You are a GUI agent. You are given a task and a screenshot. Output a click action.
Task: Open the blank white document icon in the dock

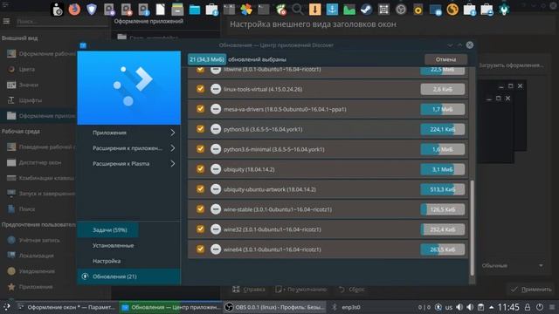[161, 9]
